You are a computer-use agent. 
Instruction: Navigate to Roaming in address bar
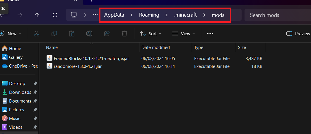tap(149, 15)
